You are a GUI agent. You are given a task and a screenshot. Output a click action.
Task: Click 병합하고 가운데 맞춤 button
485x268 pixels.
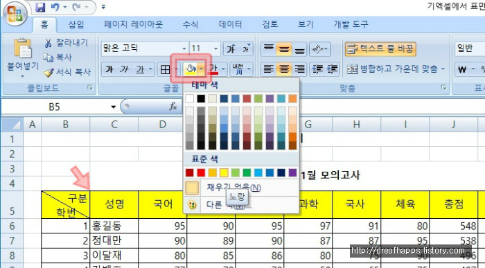[392, 69]
